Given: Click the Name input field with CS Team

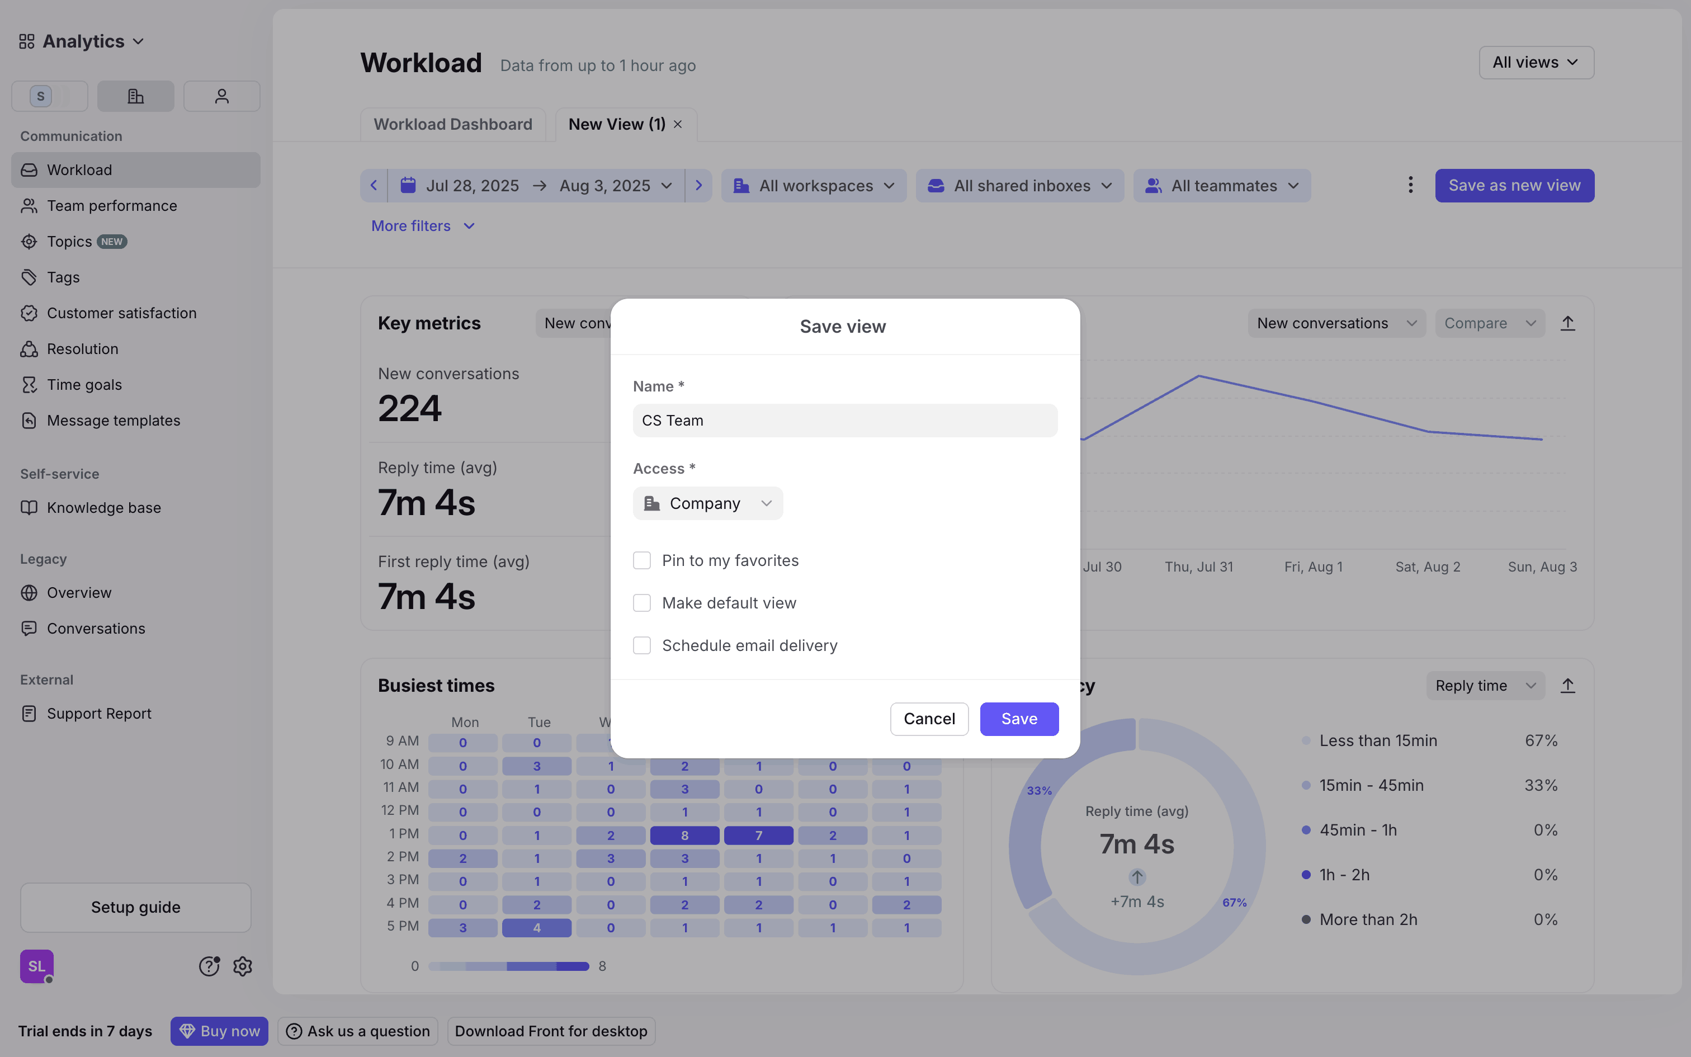Looking at the screenshot, I should click(x=844, y=420).
